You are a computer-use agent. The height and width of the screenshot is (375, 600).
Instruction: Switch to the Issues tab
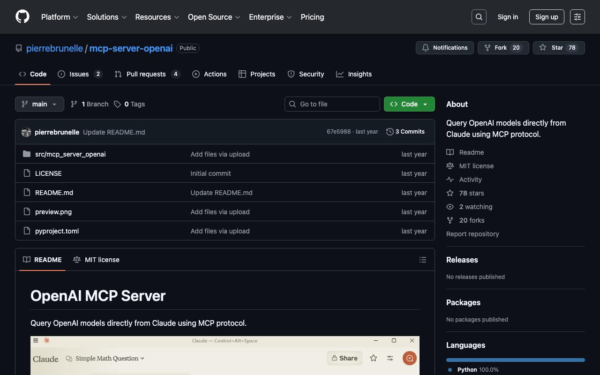click(x=79, y=74)
